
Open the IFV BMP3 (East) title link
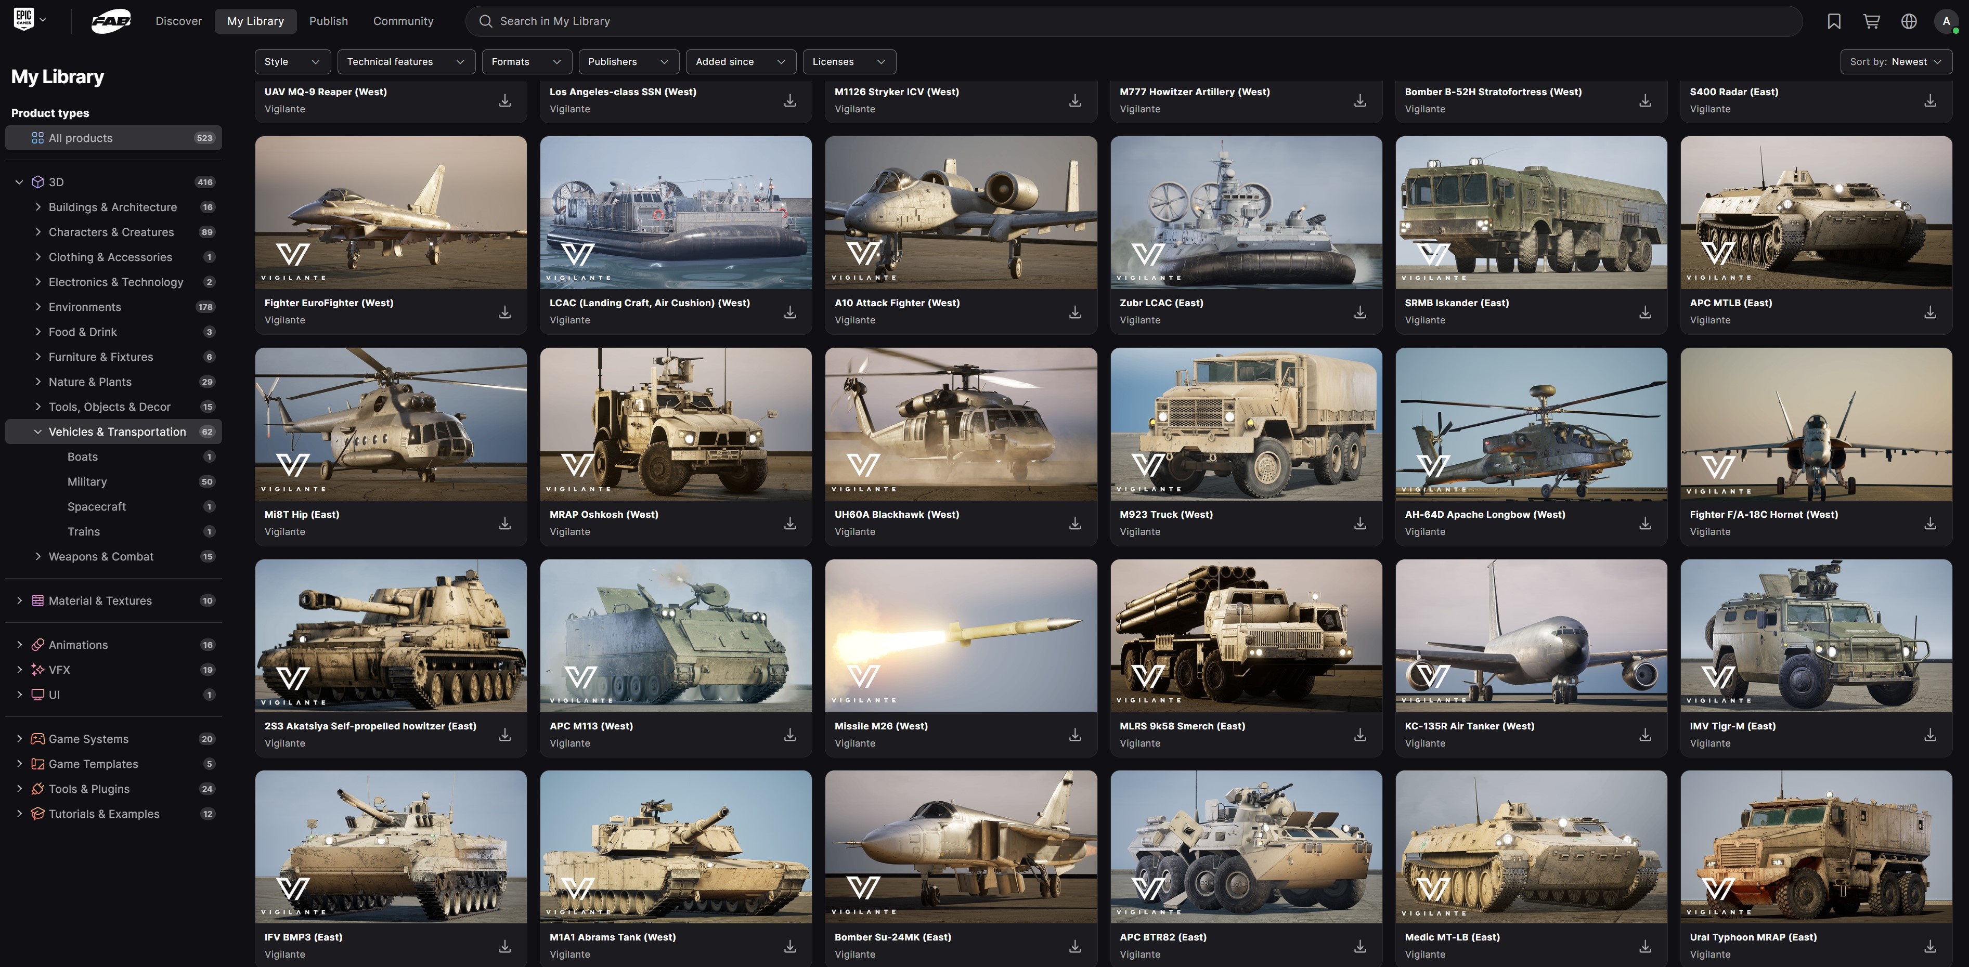click(303, 937)
